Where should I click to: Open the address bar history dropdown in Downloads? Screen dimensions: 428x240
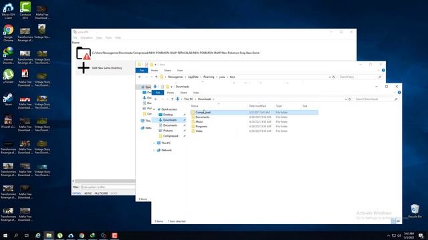pyautogui.click(x=346, y=99)
